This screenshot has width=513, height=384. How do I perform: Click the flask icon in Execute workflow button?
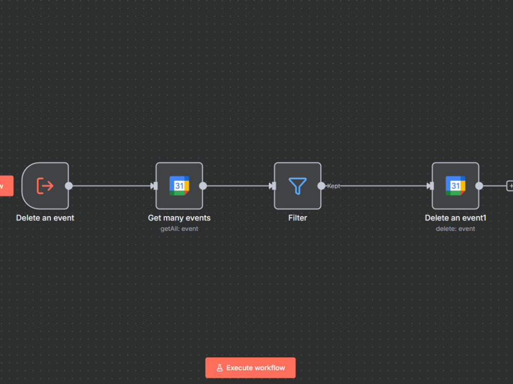pyautogui.click(x=220, y=368)
